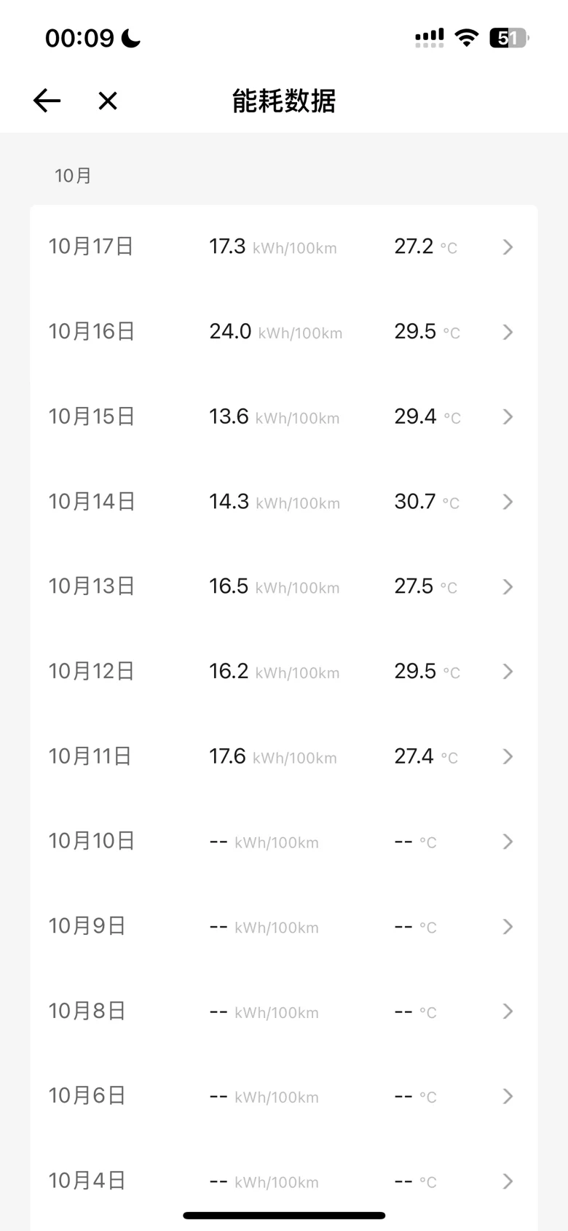Open chevron for the 10月15日 entry
This screenshot has height=1231, width=568.
508,416
